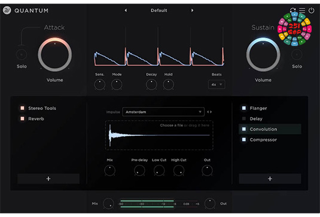Click the master Mix knob at bottom
Screen dimensions: 320x217
point(108,203)
